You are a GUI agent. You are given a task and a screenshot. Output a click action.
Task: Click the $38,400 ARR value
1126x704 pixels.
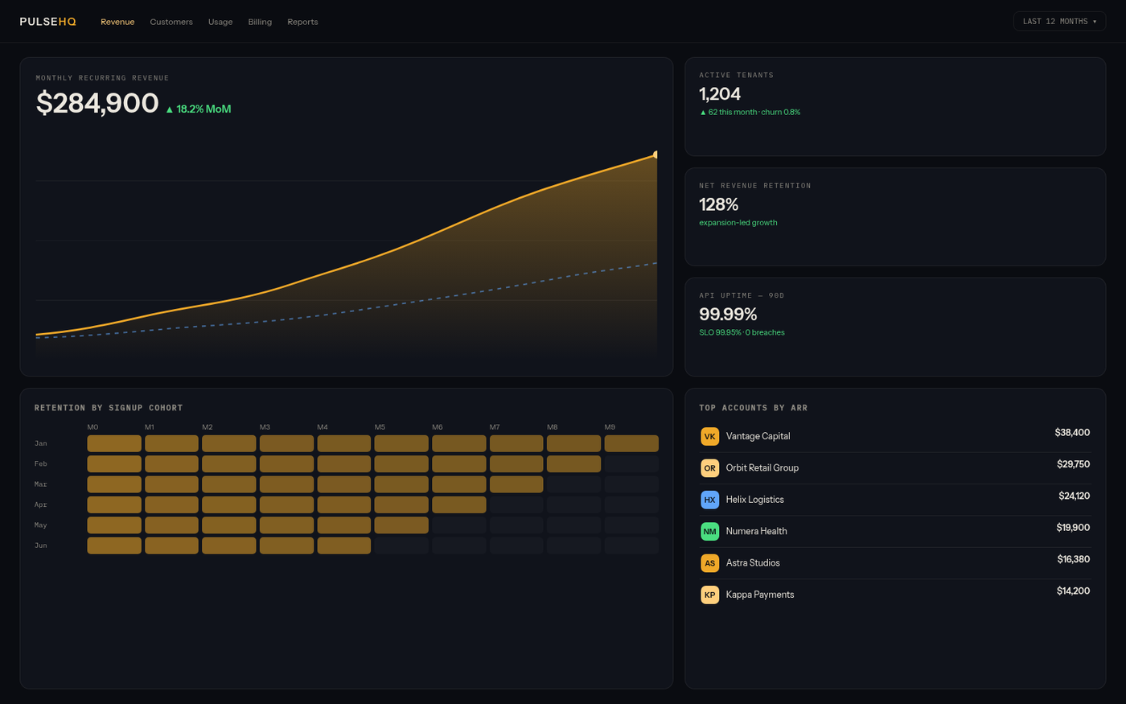1072,433
